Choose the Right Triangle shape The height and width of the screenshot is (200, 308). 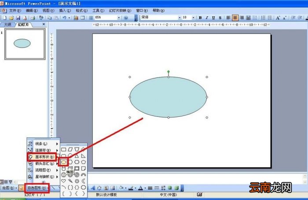pos(84,156)
